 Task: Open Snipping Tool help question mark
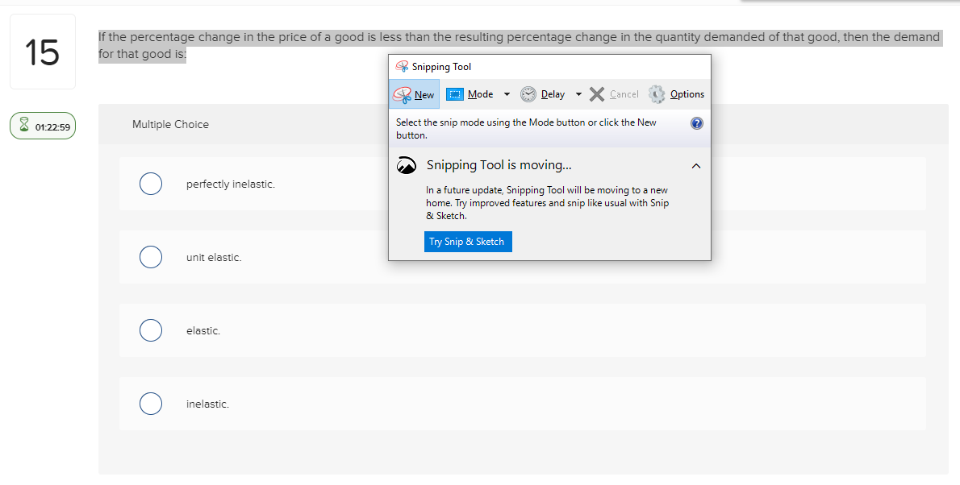pyautogui.click(x=697, y=123)
